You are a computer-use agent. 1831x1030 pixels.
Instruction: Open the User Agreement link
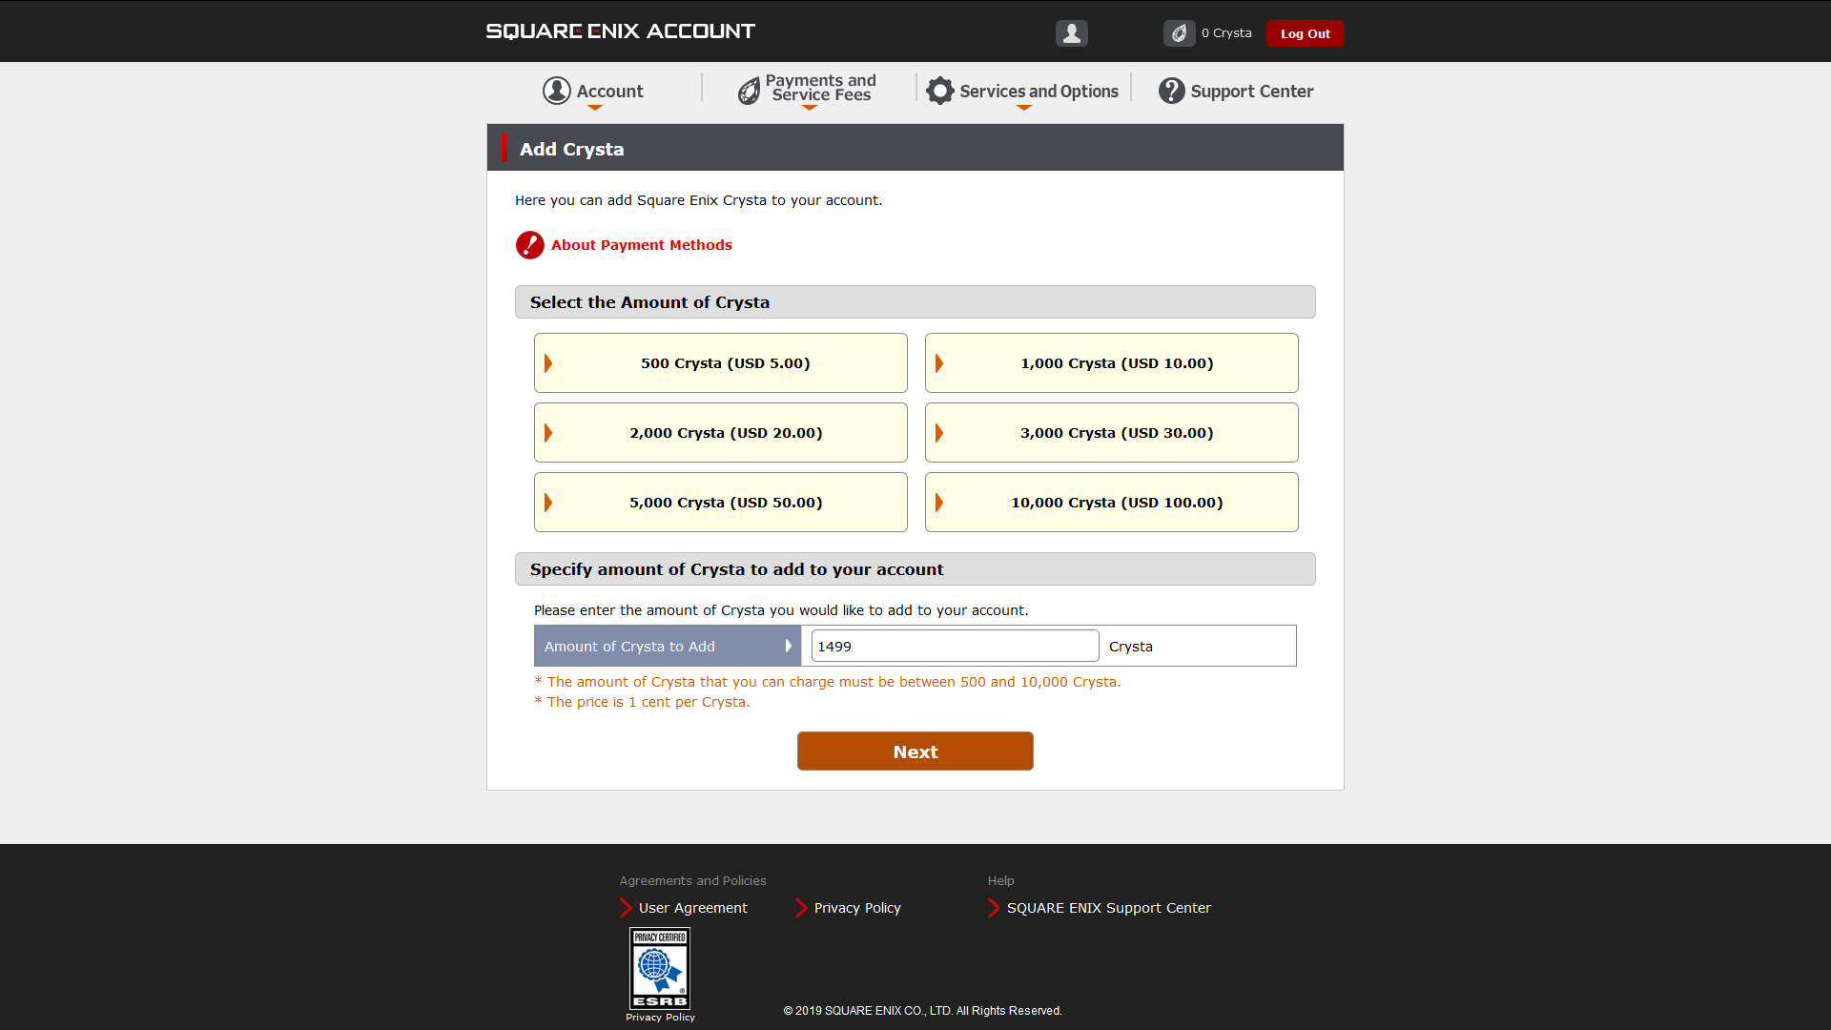tap(693, 908)
